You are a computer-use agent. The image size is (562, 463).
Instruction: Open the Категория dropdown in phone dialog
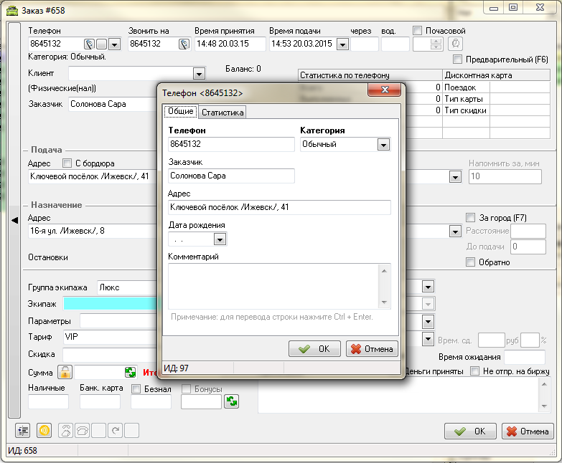pyautogui.click(x=383, y=145)
